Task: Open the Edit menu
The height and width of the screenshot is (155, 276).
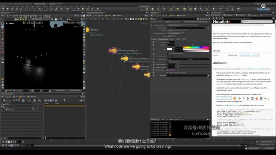Action: click(6, 4)
